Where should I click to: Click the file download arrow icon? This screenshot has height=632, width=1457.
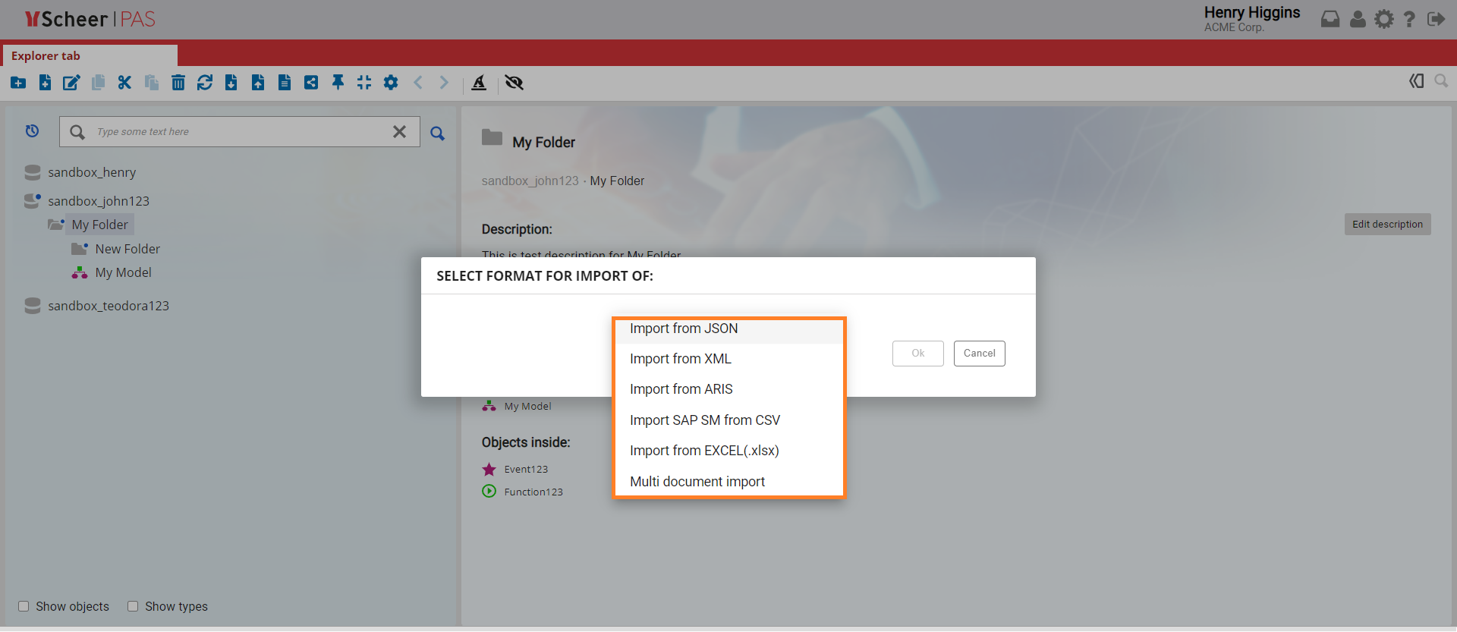(x=231, y=83)
